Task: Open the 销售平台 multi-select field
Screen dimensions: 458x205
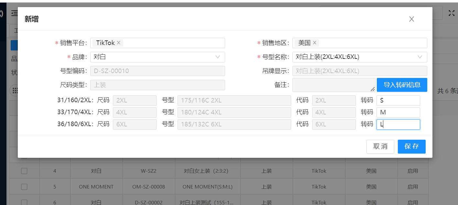Action: (x=171, y=43)
